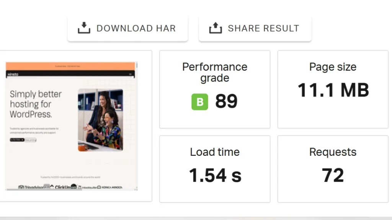Click the SHARE RESULT button
This screenshot has height=220, width=392.
pyautogui.click(x=255, y=28)
